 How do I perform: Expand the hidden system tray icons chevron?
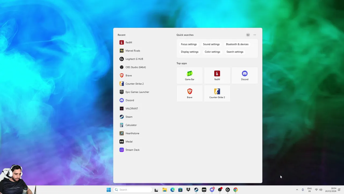click(297, 190)
